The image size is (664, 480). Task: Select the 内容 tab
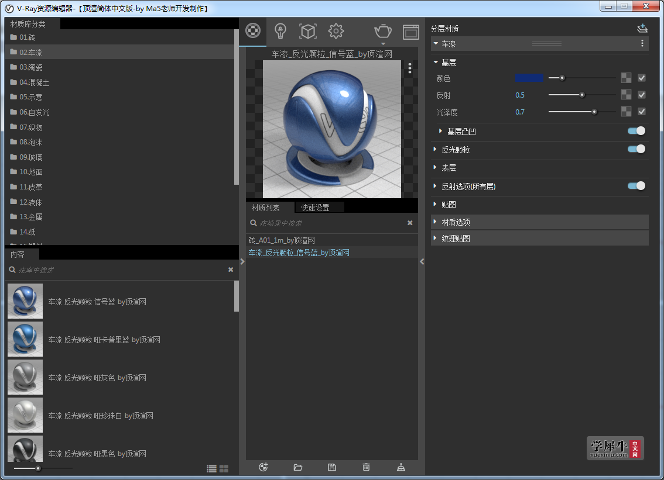[x=22, y=254]
